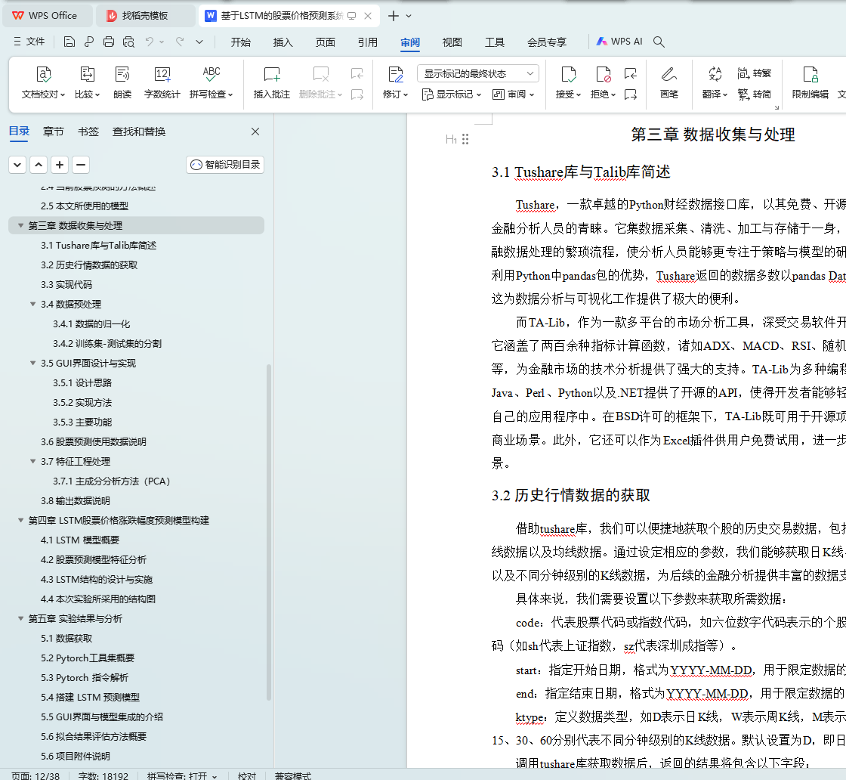Go to next change icon
The width and height of the screenshot is (846, 780).
click(x=630, y=94)
